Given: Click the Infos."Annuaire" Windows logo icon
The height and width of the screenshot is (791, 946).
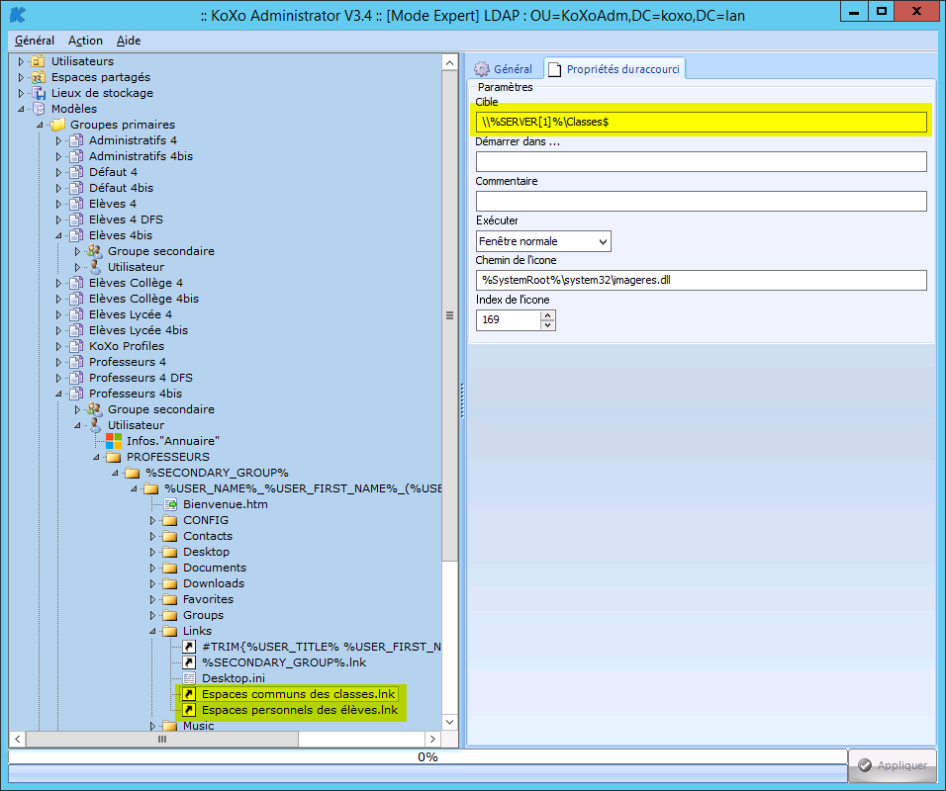Looking at the screenshot, I should pos(114,441).
